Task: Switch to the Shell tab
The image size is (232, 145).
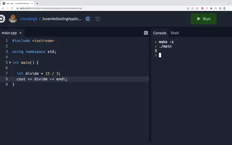Action: coord(175,33)
